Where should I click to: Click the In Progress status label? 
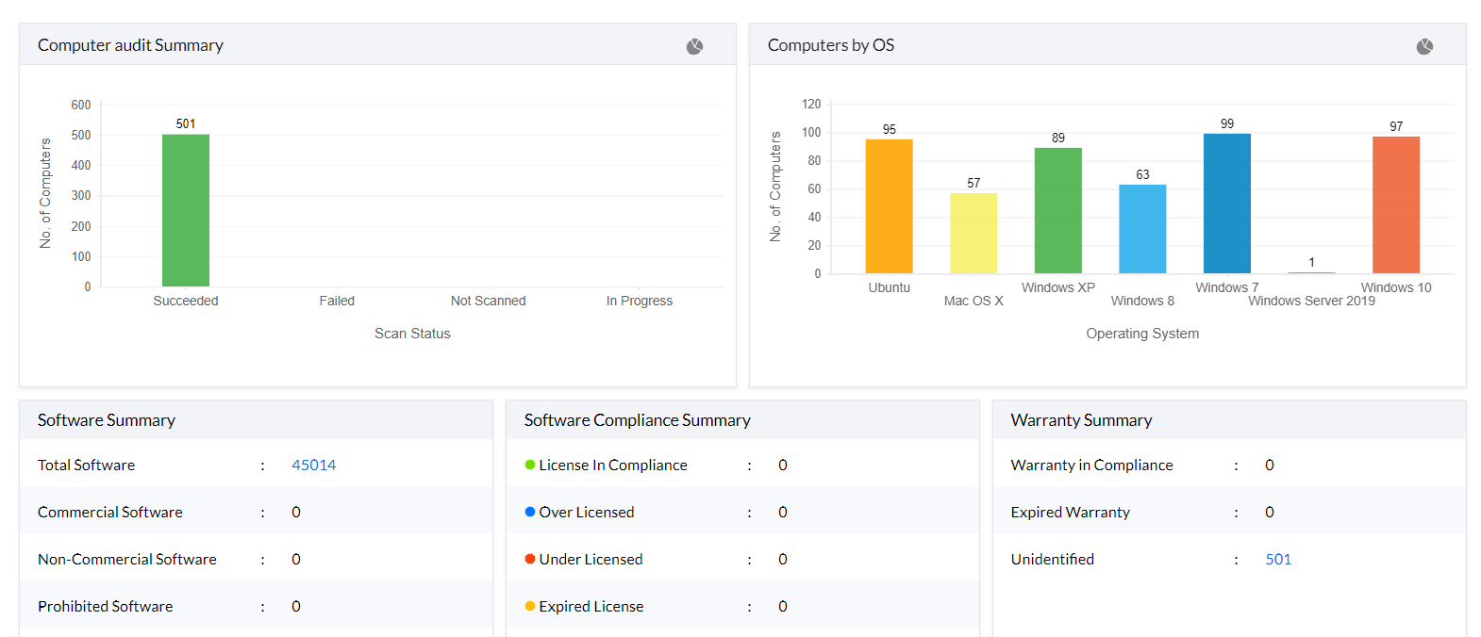(639, 301)
